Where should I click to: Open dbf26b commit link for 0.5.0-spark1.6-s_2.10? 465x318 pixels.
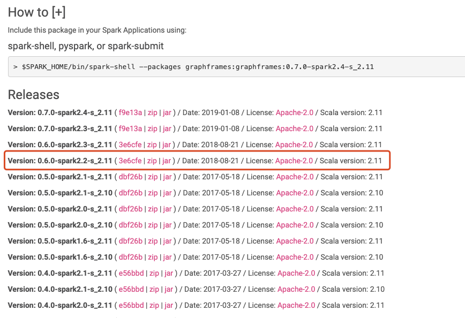[x=131, y=257]
